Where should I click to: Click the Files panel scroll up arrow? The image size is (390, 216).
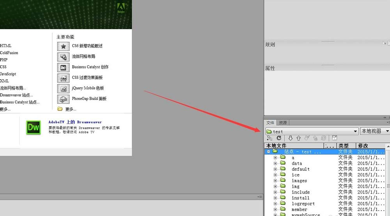point(388,146)
